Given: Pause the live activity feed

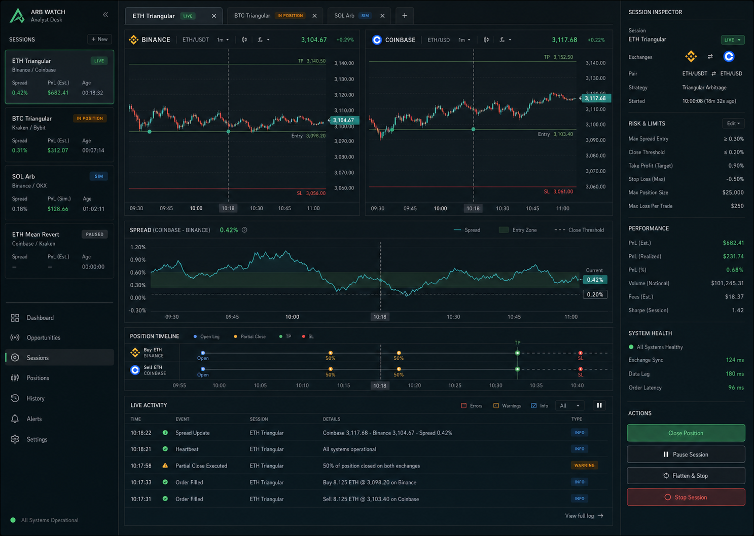Looking at the screenshot, I should pyautogui.click(x=599, y=405).
